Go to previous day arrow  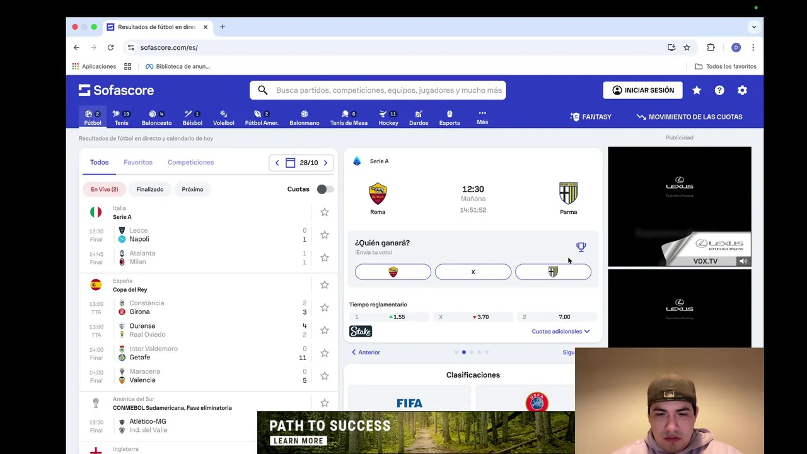tap(277, 163)
